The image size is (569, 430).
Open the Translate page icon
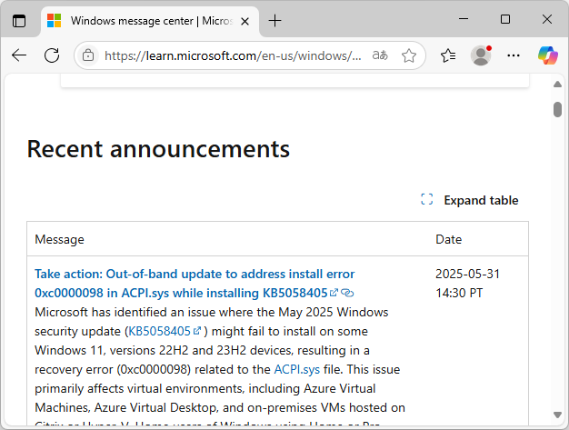tap(380, 55)
